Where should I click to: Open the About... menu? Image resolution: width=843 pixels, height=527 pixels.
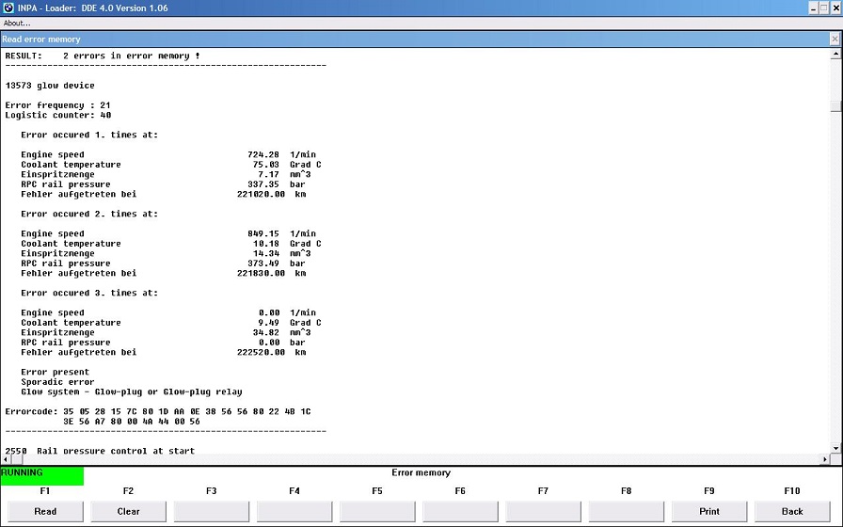17,23
